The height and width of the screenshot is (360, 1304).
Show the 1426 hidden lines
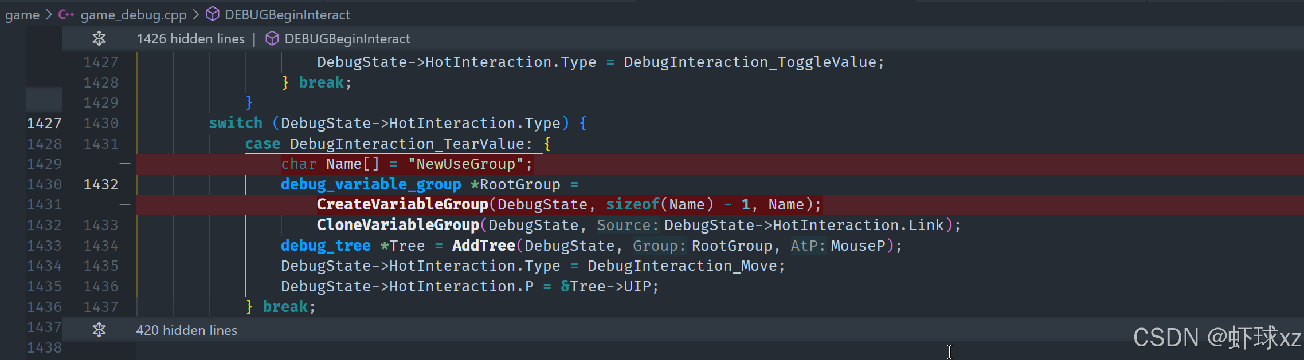point(190,39)
